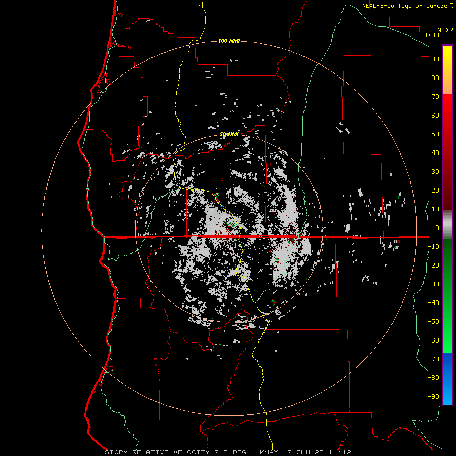The image size is (456, 456).
Task: Click the -30 scale value
Action: [x=433, y=284]
